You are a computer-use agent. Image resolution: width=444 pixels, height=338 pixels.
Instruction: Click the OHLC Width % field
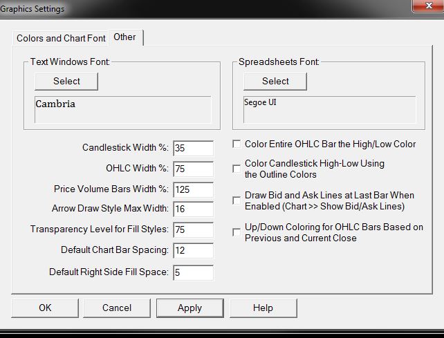193,169
